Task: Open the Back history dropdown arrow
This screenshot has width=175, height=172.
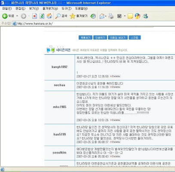Action: pyautogui.click(x=17, y=16)
